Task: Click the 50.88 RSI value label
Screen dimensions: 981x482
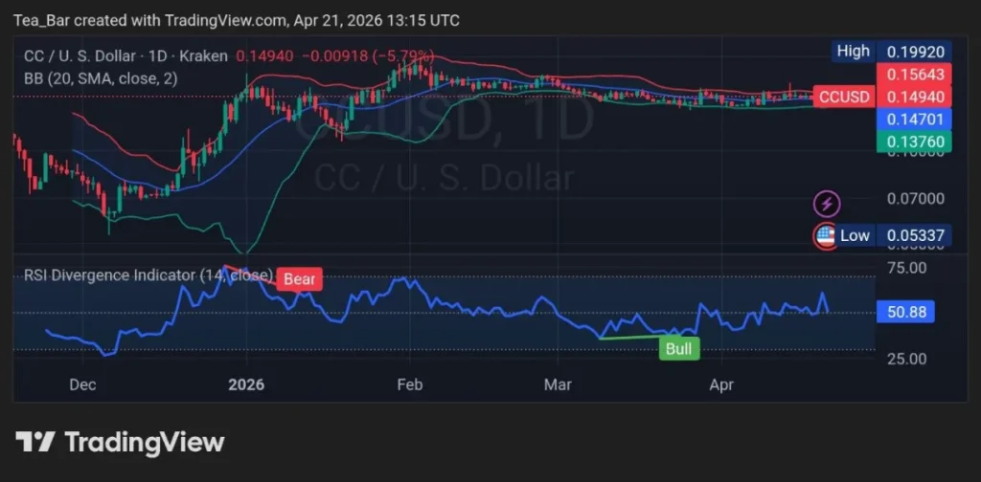Action: (x=904, y=312)
